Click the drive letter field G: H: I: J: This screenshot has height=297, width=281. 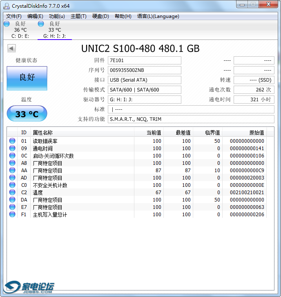point(145,100)
